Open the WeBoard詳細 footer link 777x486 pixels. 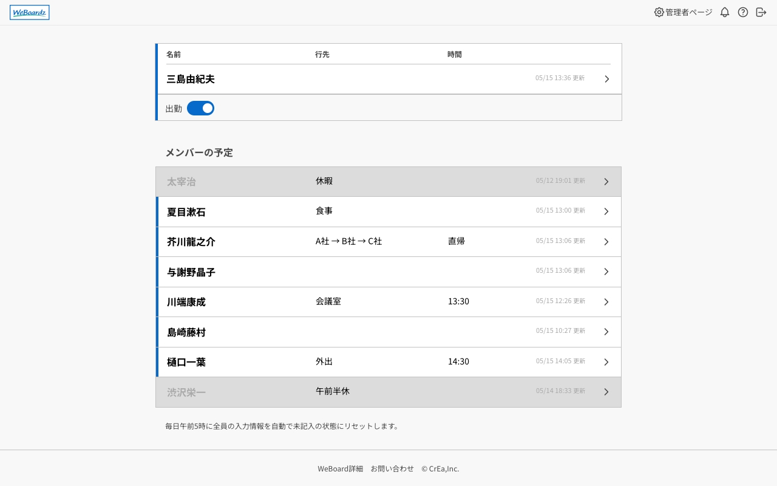[x=340, y=468]
